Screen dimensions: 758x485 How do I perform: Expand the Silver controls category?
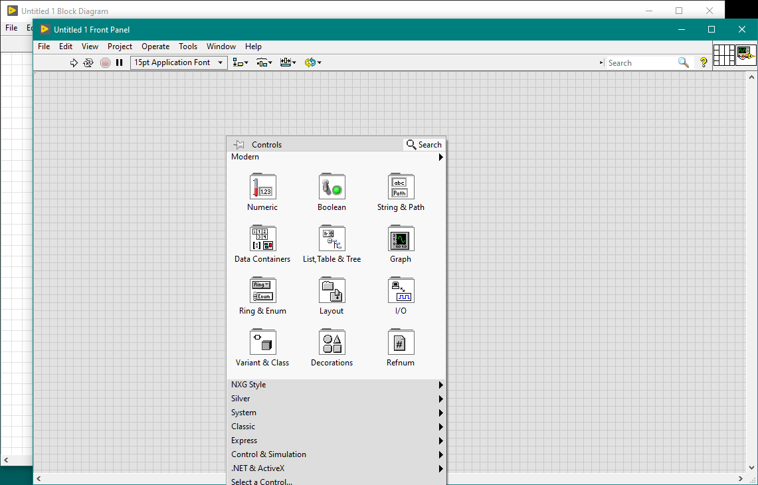click(x=335, y=399)
